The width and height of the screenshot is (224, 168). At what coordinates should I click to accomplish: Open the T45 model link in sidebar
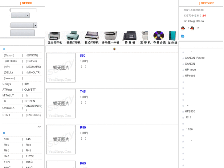click(x=28, y=139)
